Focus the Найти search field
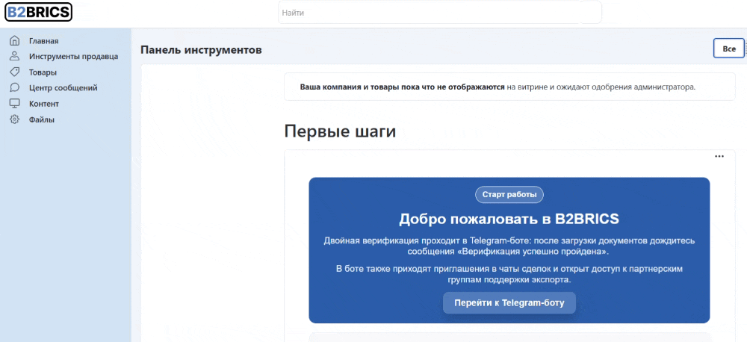The image size is (747, 342). click(440, 13)
